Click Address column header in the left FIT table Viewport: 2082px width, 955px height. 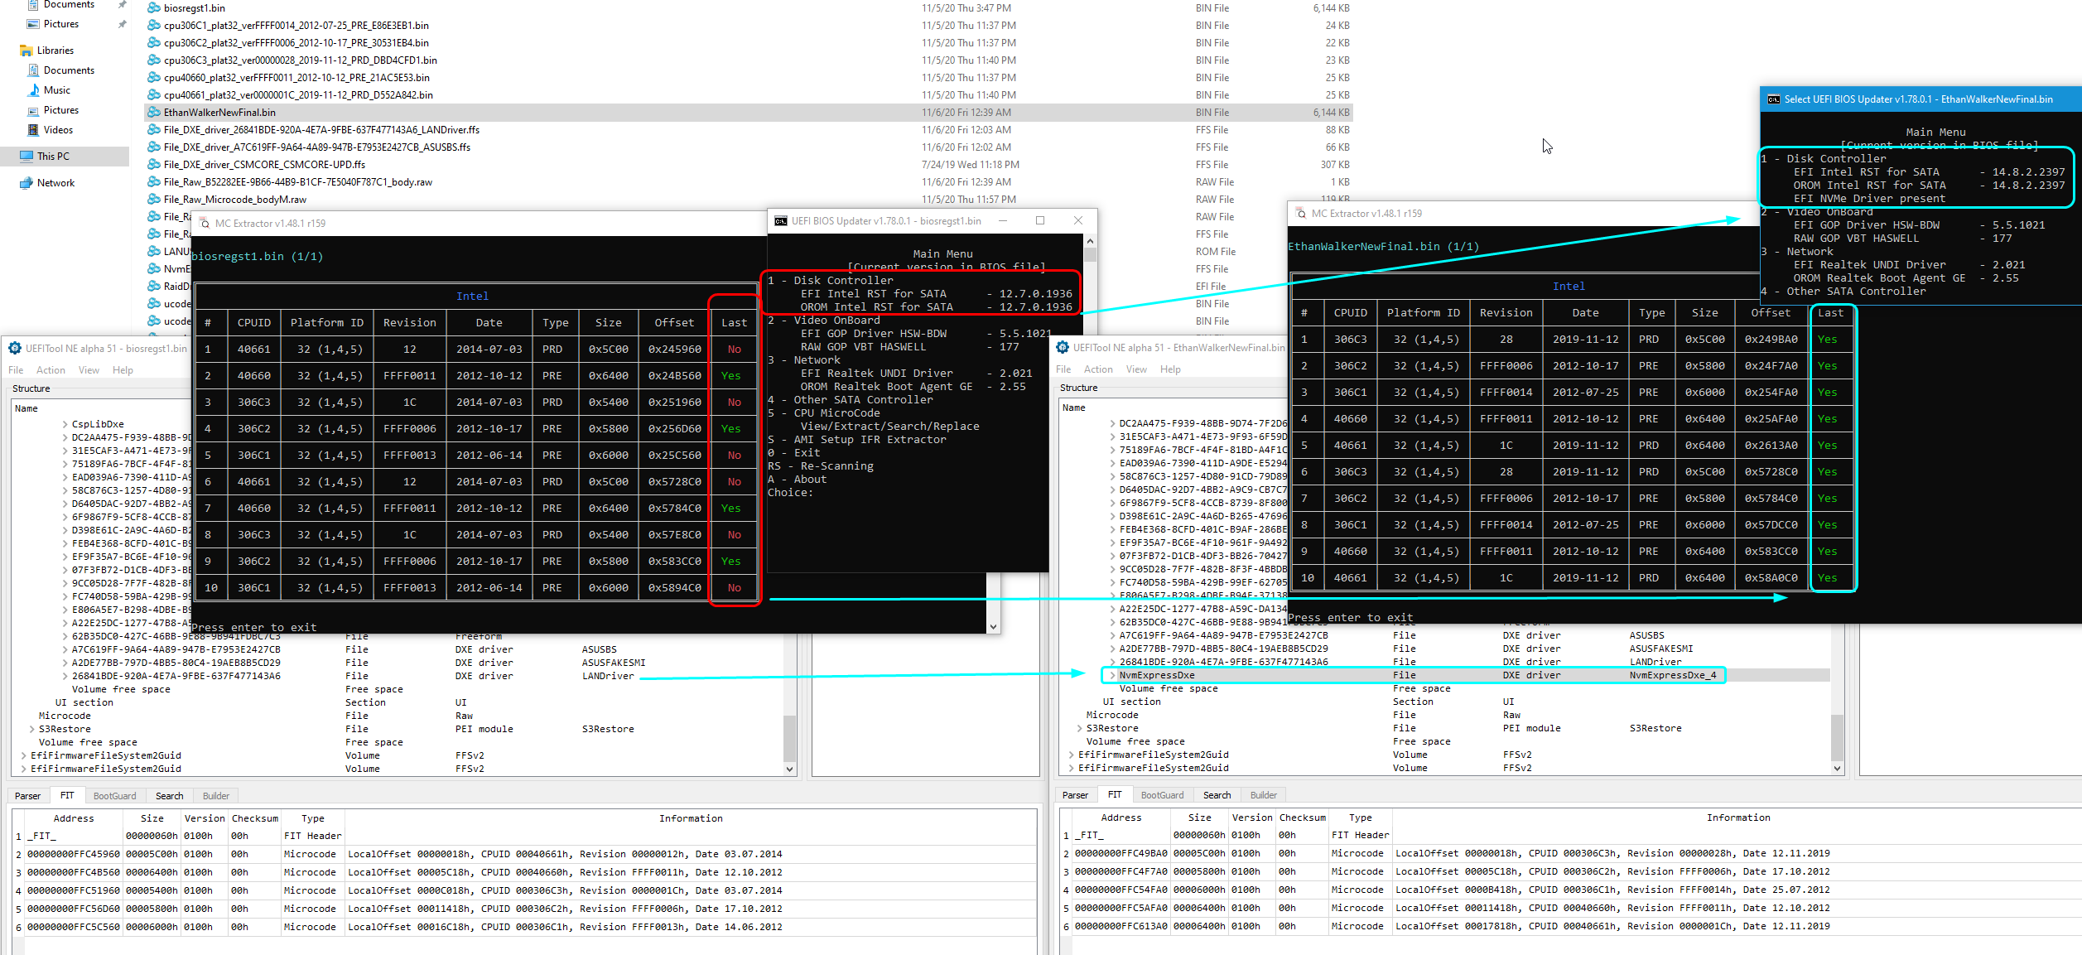coord(74,819)
